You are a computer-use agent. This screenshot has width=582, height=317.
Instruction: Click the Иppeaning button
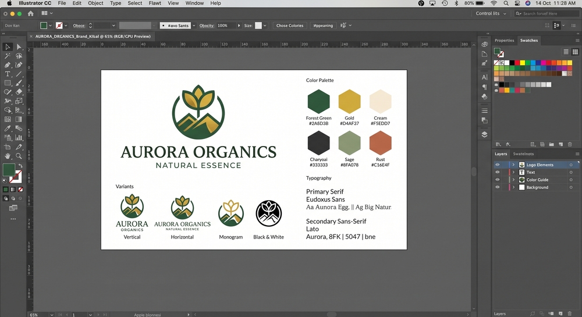323,26
